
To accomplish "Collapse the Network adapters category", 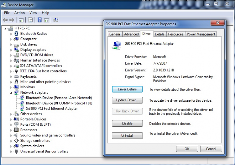I will 11,93.
